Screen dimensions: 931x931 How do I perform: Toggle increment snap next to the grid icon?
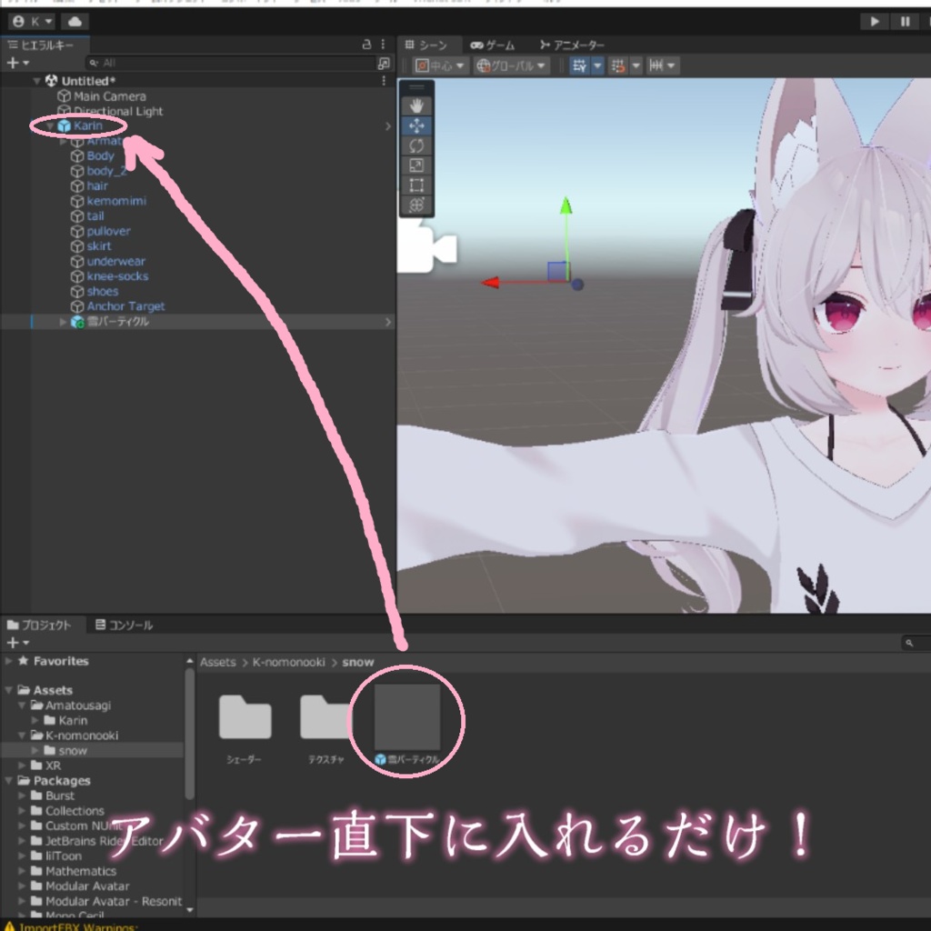point(617,64)
